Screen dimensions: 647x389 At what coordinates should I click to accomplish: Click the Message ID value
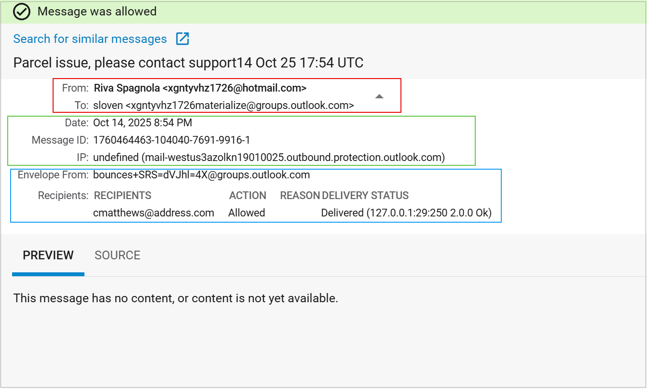pyautogui.click(x=171, y=140)
